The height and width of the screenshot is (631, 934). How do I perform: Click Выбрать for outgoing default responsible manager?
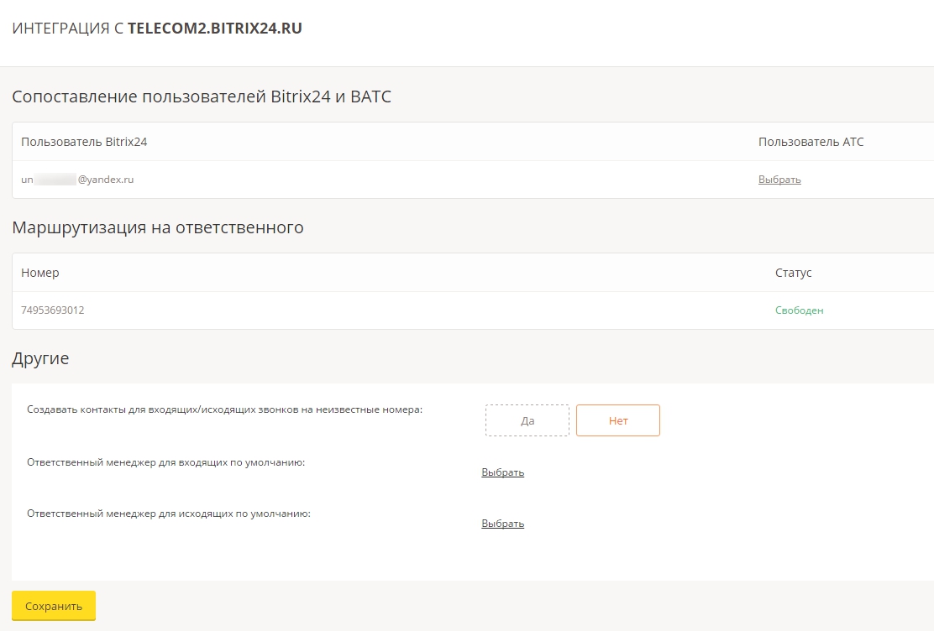[x=502, y=523]
